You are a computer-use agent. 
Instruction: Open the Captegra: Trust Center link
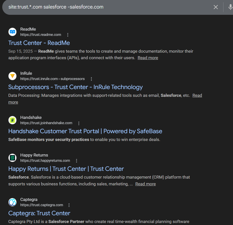(39, 213)
